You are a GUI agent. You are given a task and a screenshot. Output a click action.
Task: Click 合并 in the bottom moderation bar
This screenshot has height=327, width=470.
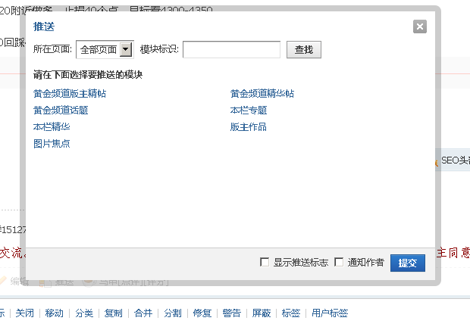point(143,313)
